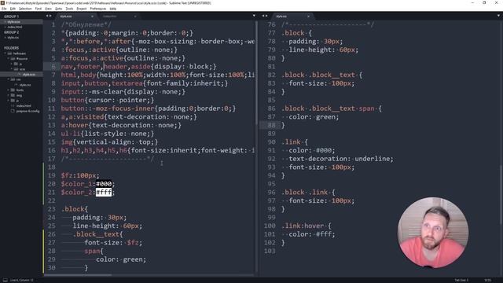The height and width of the screenshot is (283, 503).
Task: Close index.html in GROUP 1 list
Action: (x=5, y=27)
